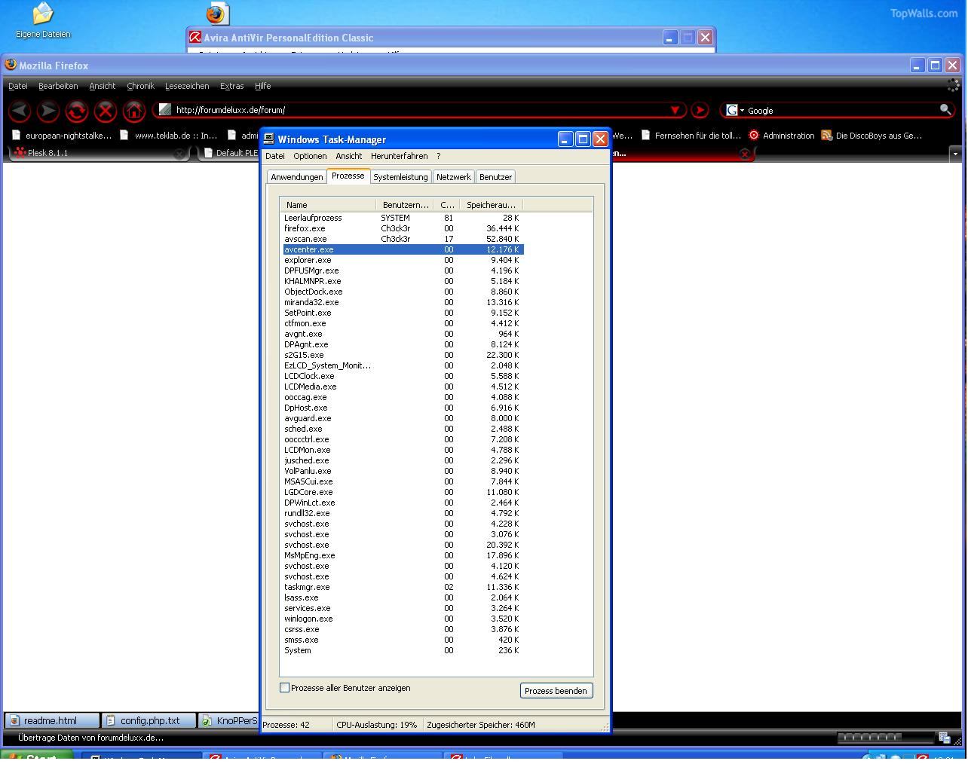Click Firefox status bar progress meter

885,738
